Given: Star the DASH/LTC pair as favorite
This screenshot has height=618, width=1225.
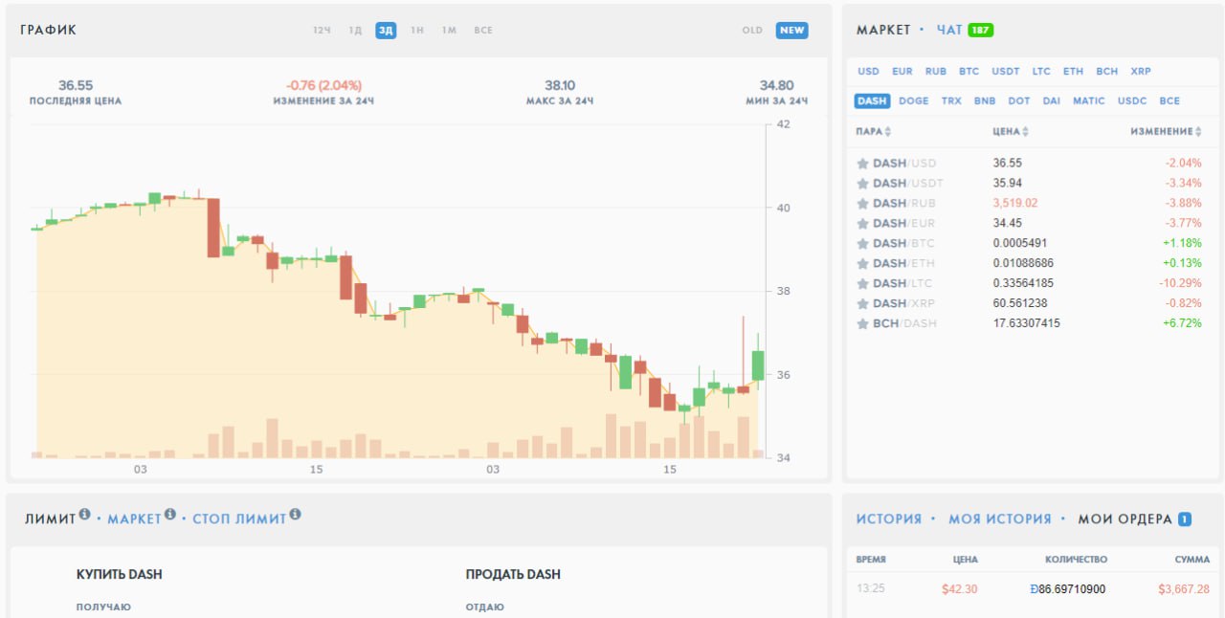Looking at the screenshot, I should point(862,284).
